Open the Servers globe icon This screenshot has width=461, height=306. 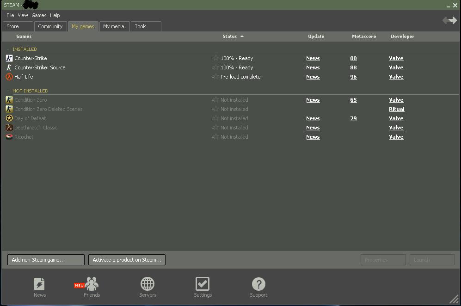(x=148, y=284)
